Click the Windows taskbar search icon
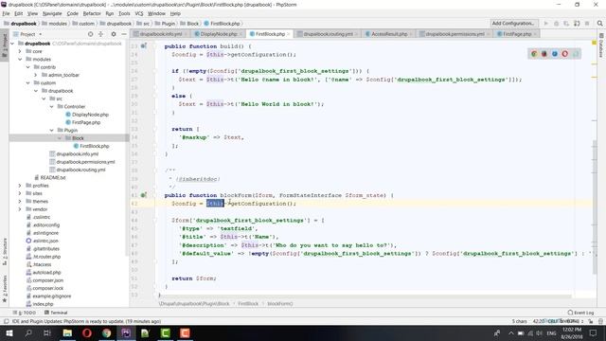606x341 pixels. 28,332
